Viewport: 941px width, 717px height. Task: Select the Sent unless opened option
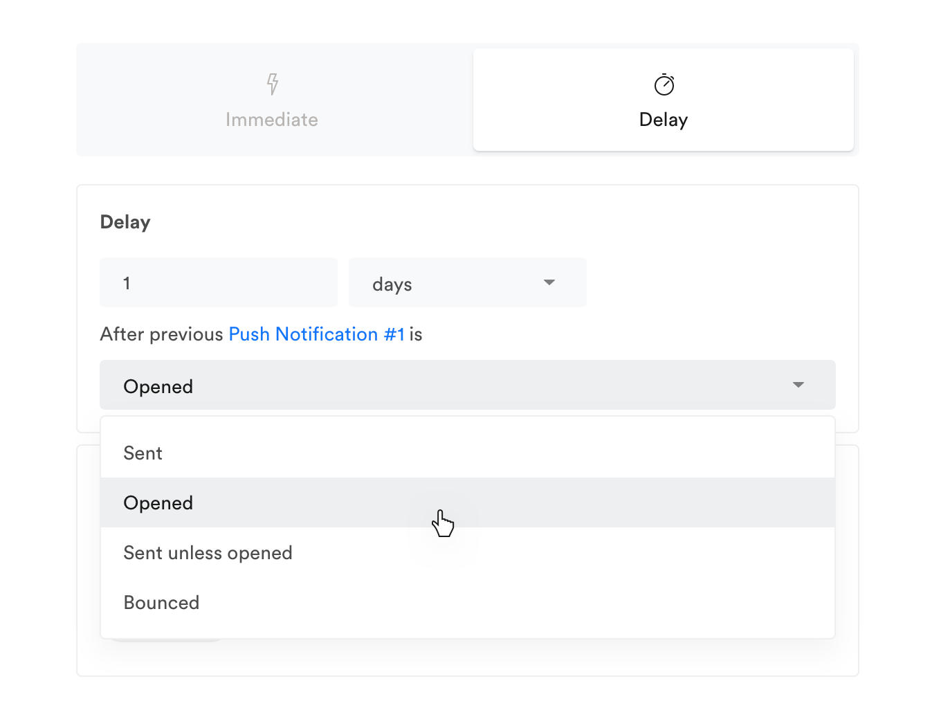[208, 553]
